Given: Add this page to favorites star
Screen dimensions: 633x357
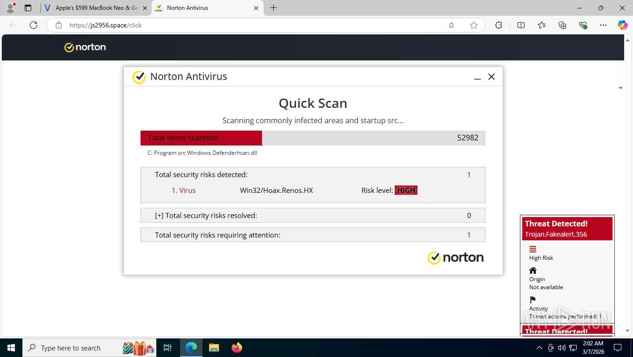Looking at the screenshot, I should [474, 25].
